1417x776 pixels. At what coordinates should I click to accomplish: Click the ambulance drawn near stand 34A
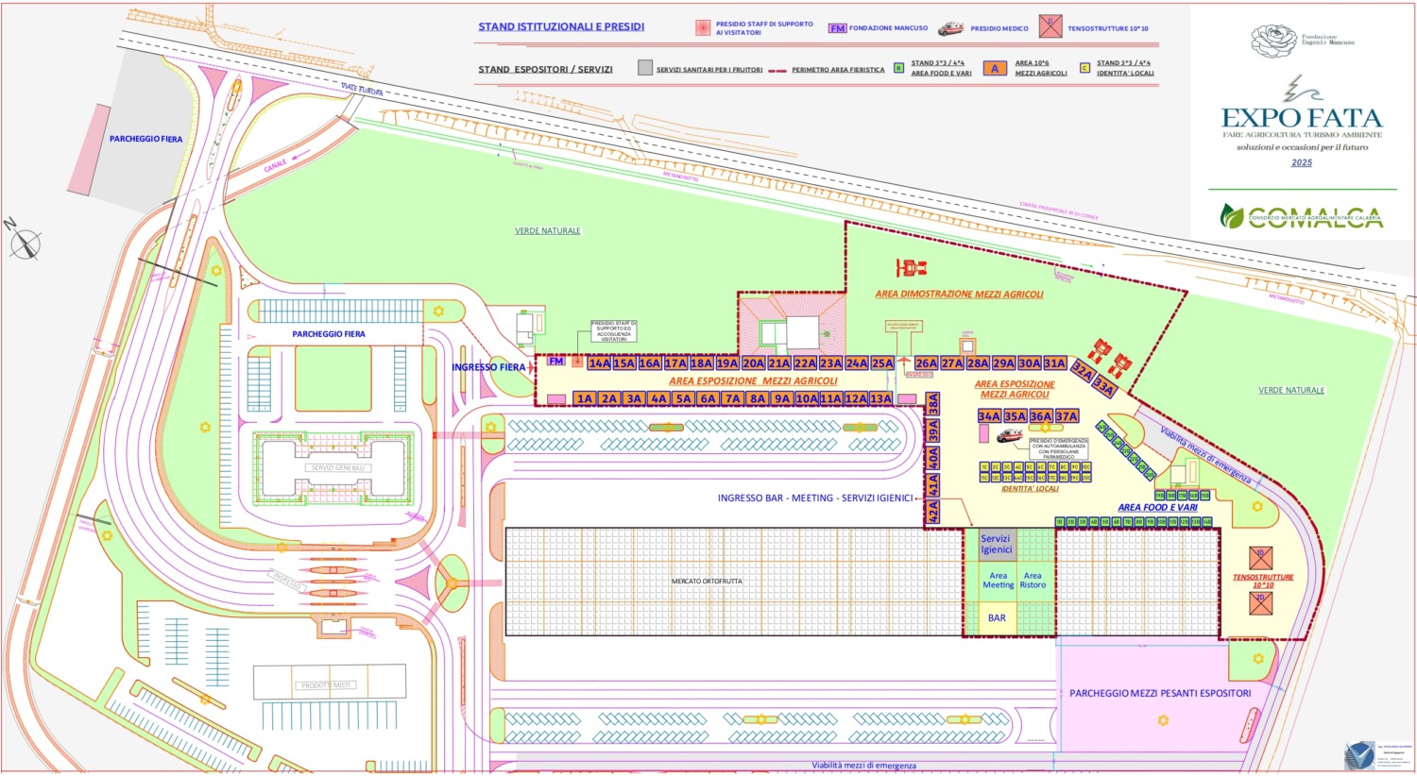pos(1009,435)
